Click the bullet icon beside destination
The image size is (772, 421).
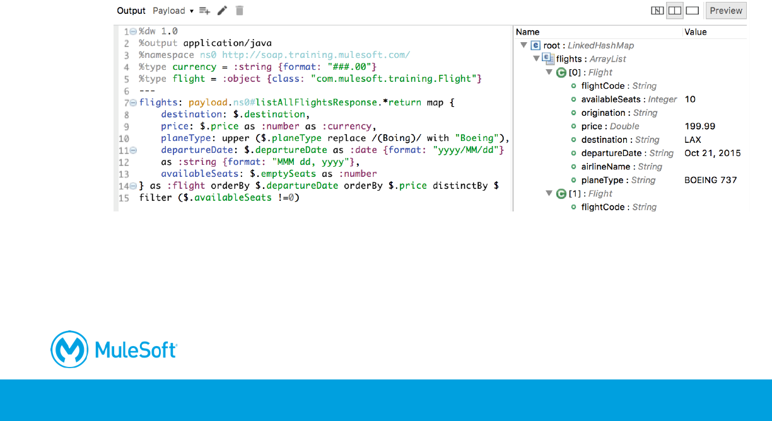(574, 140)
